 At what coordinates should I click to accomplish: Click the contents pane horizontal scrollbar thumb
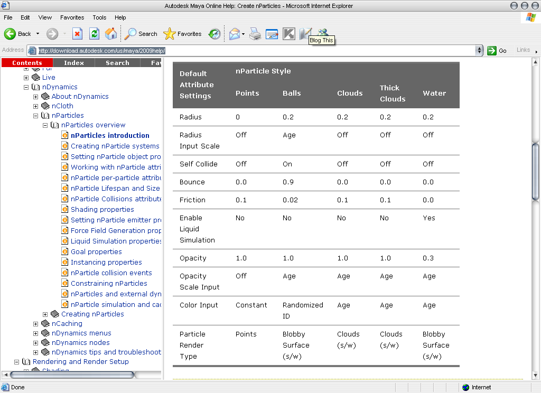[72, 375]
